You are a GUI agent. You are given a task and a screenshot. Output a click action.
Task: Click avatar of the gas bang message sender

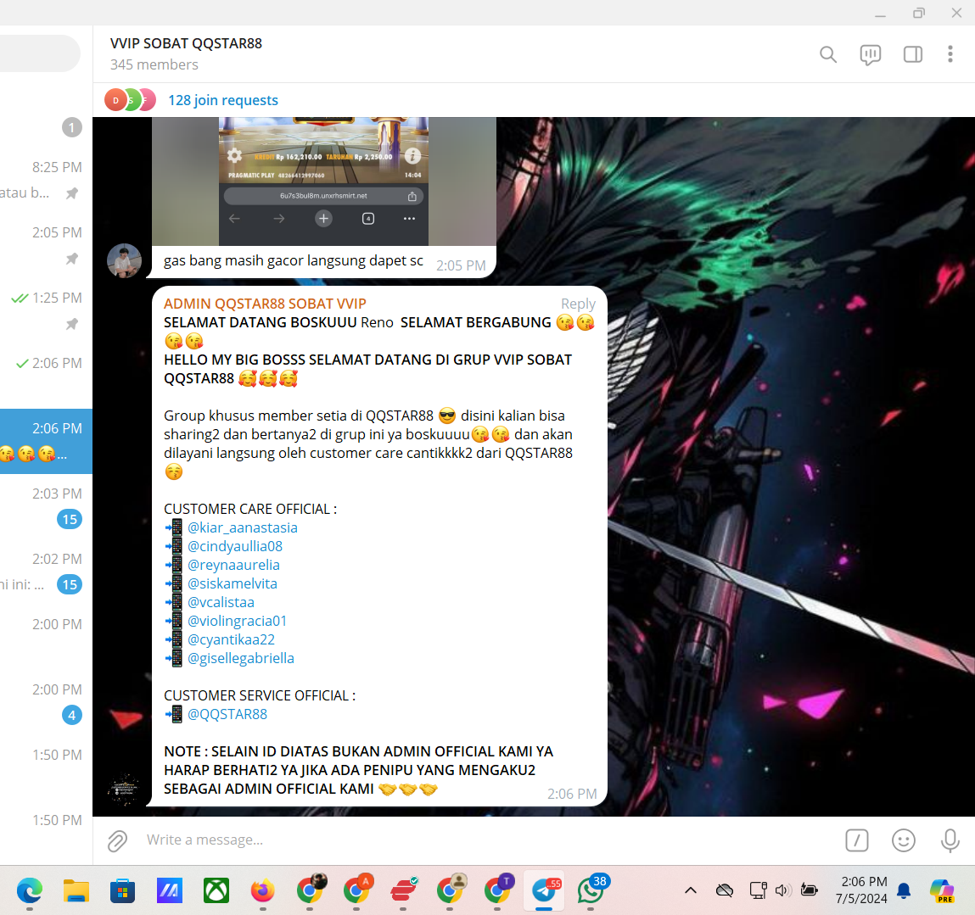click(124, 260)
